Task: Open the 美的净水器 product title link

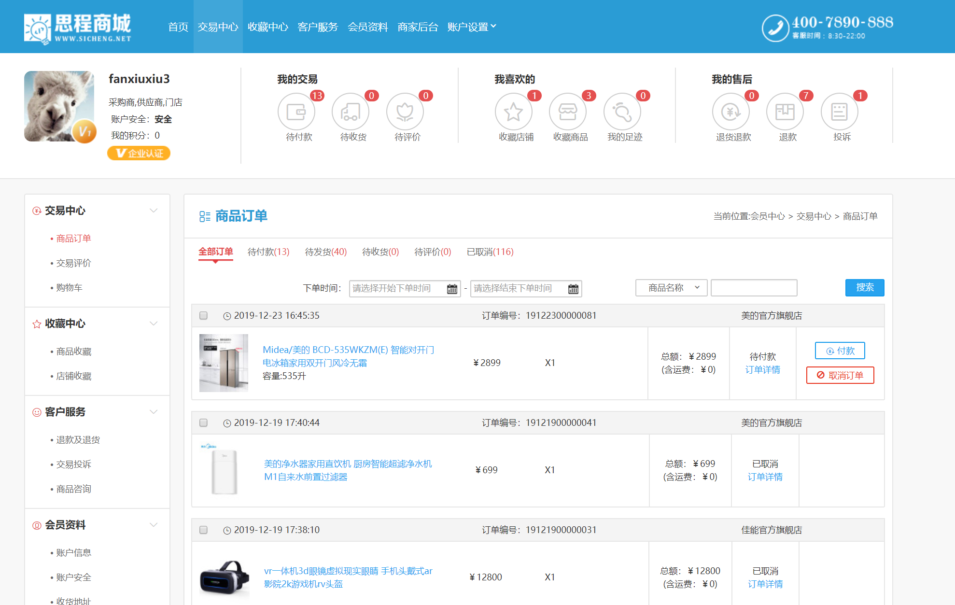Action: (x=348, y=470)
